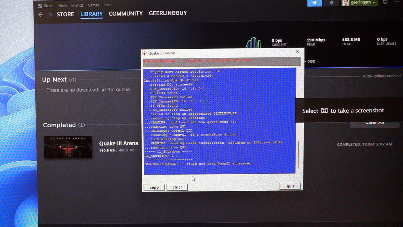Click the Quake III Arena title
The height and width of the screenshot is (227, 403).
119,143
